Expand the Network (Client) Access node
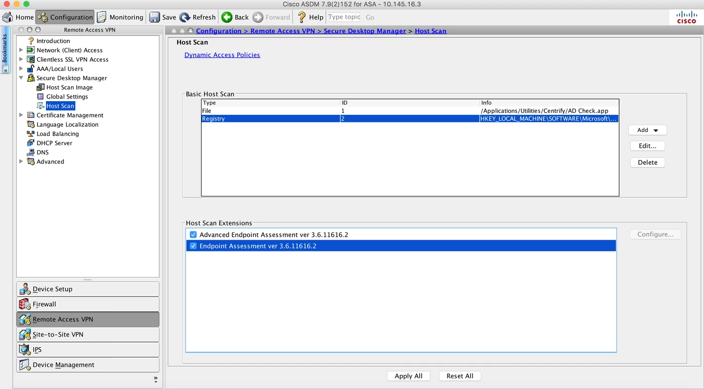 tap(21, 50)
